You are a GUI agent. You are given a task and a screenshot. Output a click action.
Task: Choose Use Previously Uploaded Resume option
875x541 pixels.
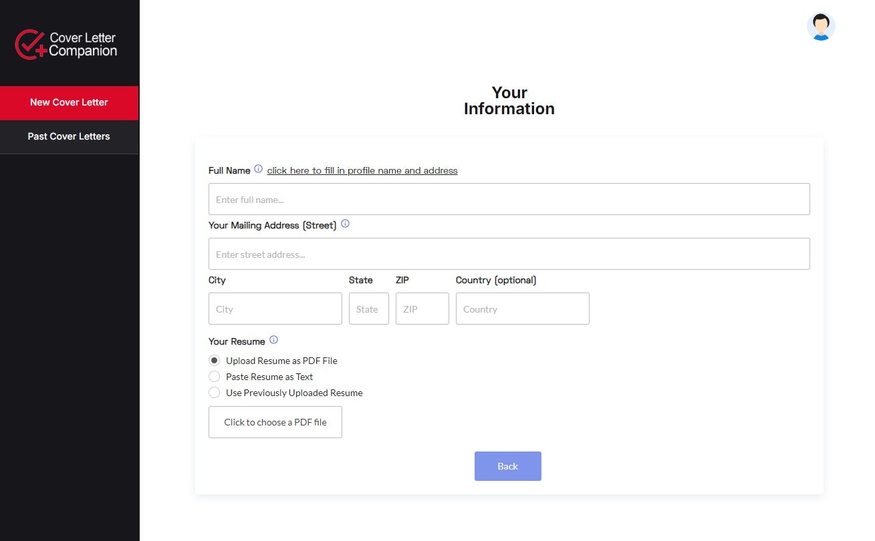215,393
